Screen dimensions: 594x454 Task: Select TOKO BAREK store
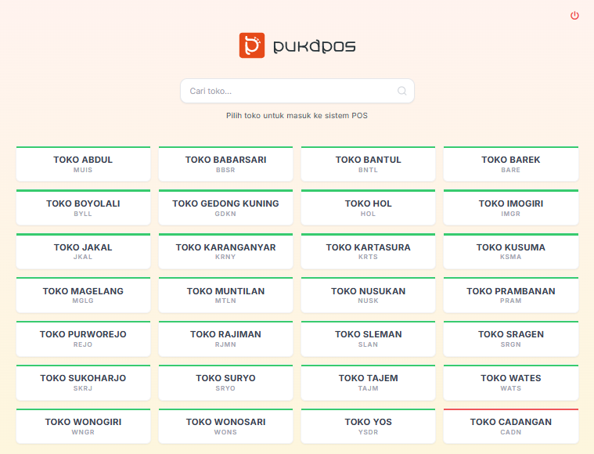pyautogui.click(x=511, y=164)
